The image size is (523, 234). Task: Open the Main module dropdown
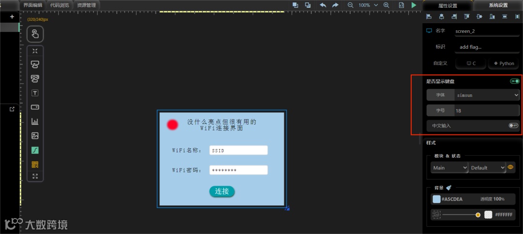click(449, 168)
